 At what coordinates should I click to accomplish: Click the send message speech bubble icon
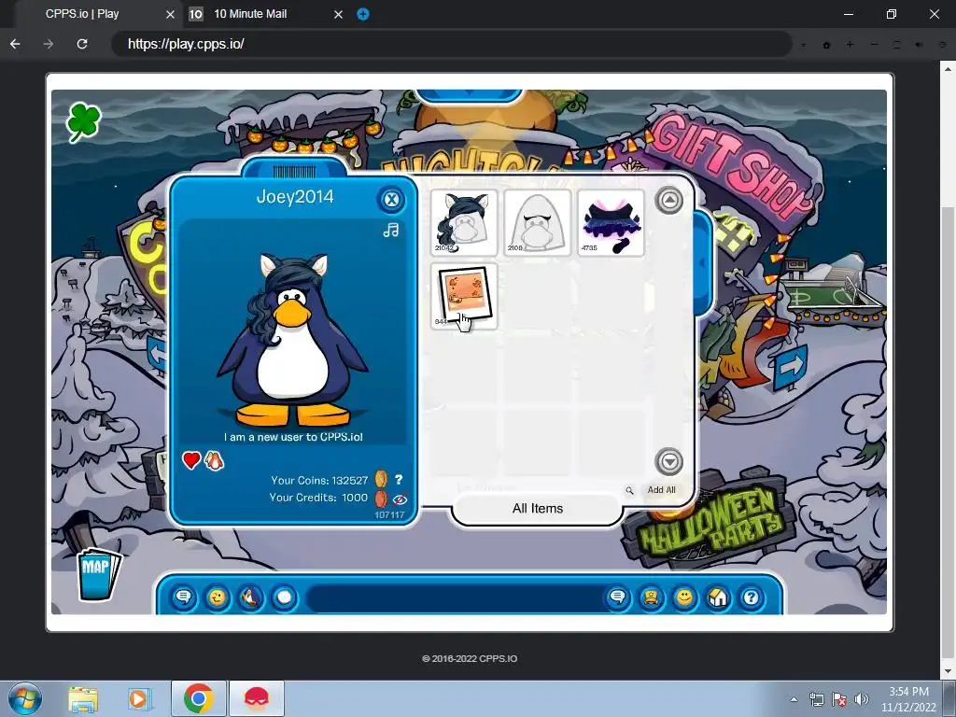coord(618,597)
